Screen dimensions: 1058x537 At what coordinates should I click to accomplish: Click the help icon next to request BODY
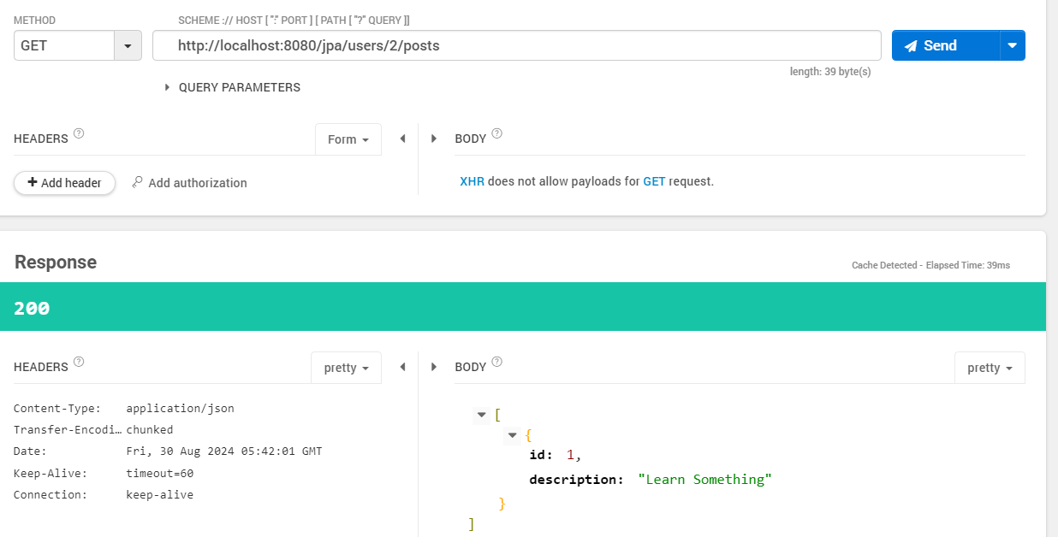(x=497, y=133)
